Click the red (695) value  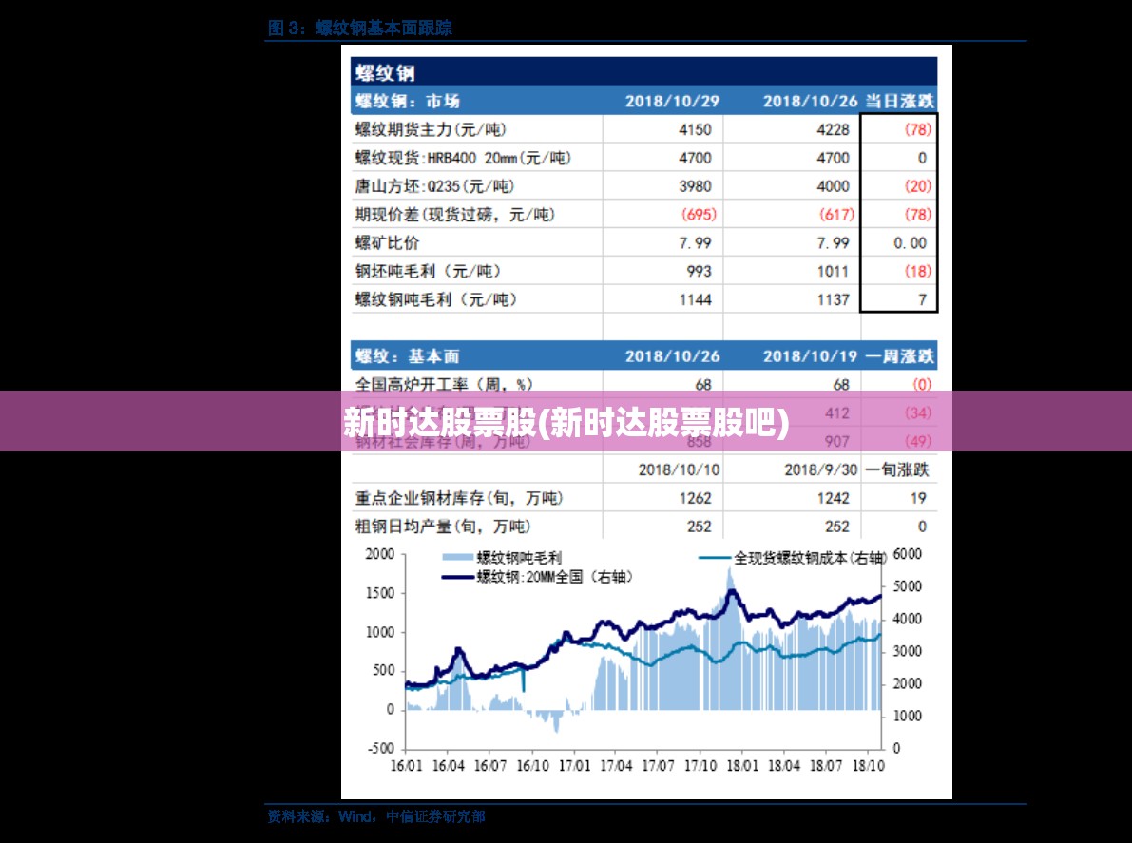[699, 215]
